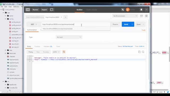
Task: Open config.yml in the file tree
Action: pos(15,31)
